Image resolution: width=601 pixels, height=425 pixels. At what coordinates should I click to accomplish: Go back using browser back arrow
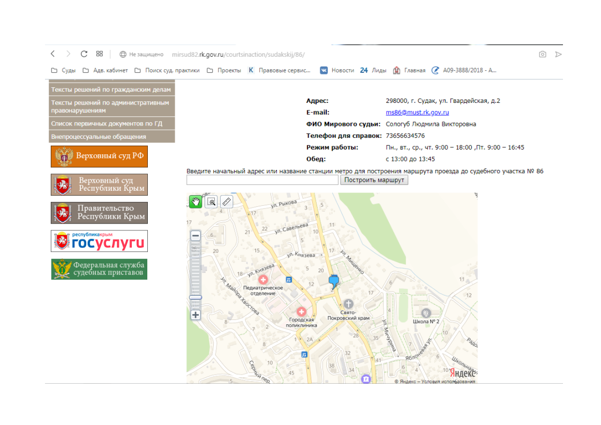pos(53,54)
